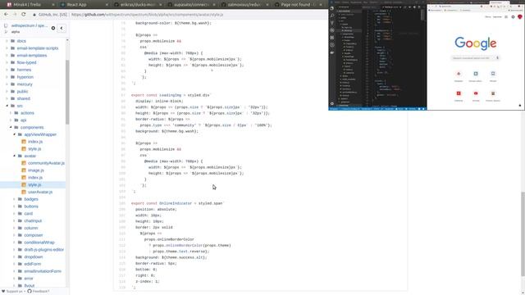This screenshot has width=525, height=295.
Task: Click the forward navigation arrow in GitHub browser
Action: tap(15, 15)
